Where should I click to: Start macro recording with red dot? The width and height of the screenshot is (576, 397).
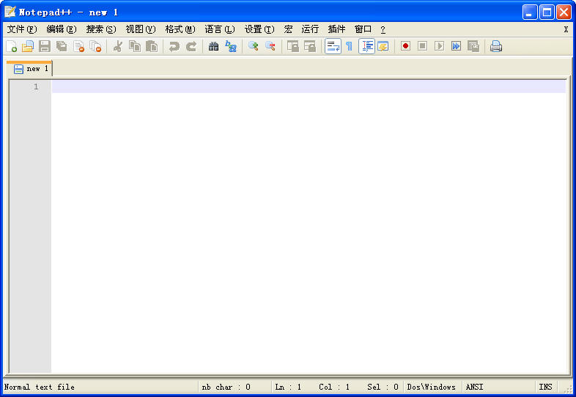click(405, 46)
